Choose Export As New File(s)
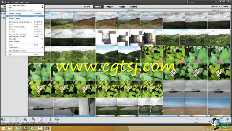The image size is (232, 131). click(25, 27)
